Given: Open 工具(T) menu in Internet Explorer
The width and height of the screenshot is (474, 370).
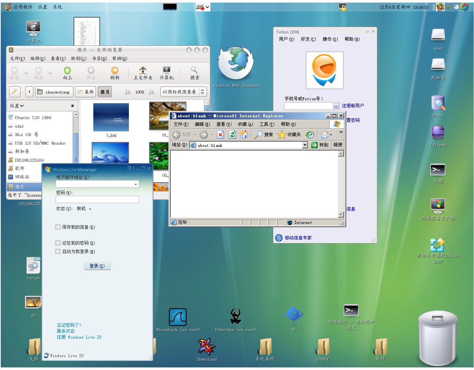Looking at the screenshot, I should coord(267,124).
